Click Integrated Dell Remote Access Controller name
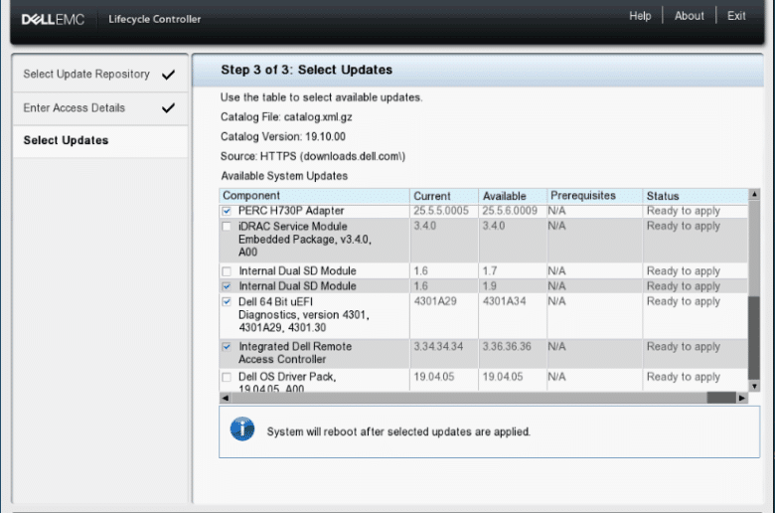 295,353
